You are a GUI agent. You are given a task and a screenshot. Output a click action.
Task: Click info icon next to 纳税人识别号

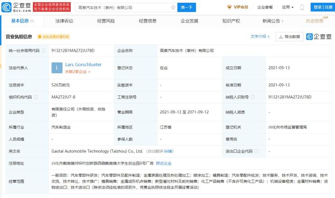point(253,97)
